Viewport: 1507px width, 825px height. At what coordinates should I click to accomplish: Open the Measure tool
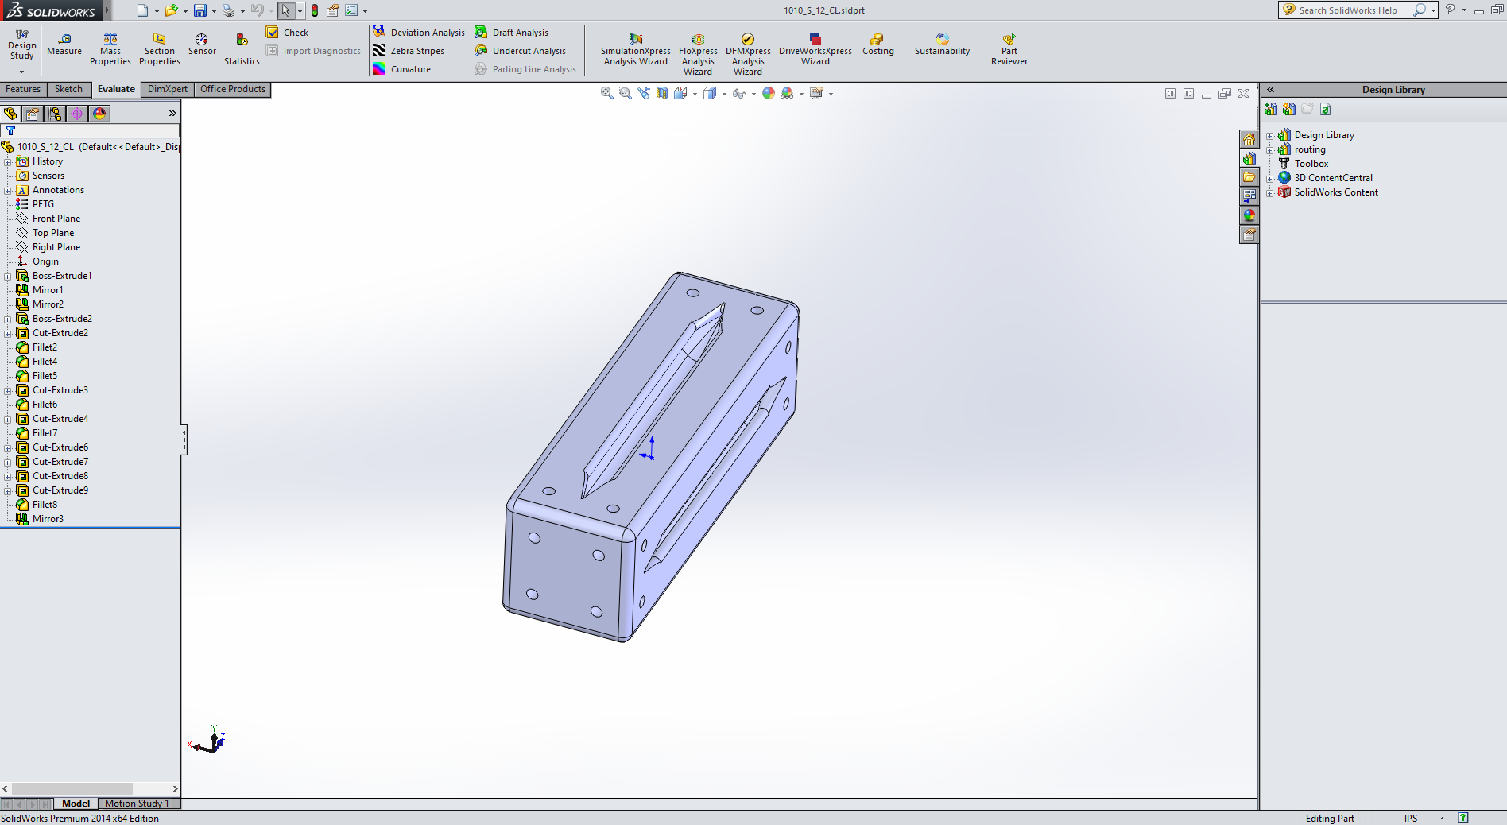click(x=64, y=45)
